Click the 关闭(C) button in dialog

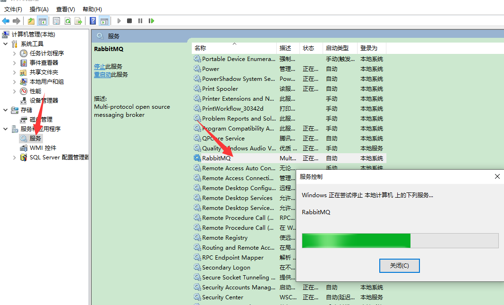(x=399, y=266)
